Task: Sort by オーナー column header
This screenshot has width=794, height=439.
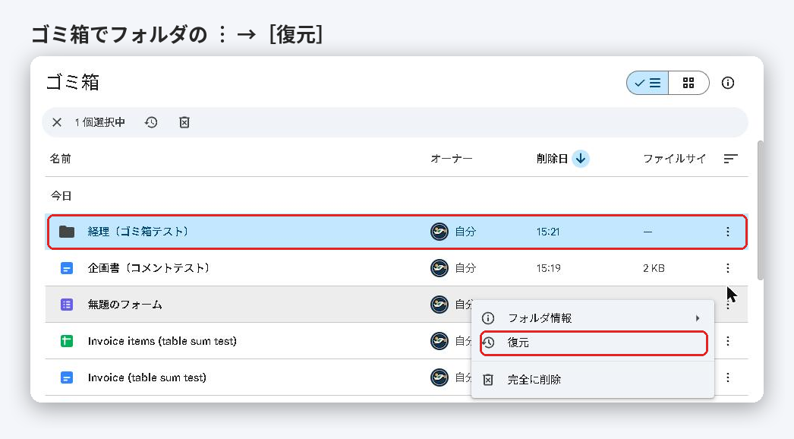Action: pos(451,159)
